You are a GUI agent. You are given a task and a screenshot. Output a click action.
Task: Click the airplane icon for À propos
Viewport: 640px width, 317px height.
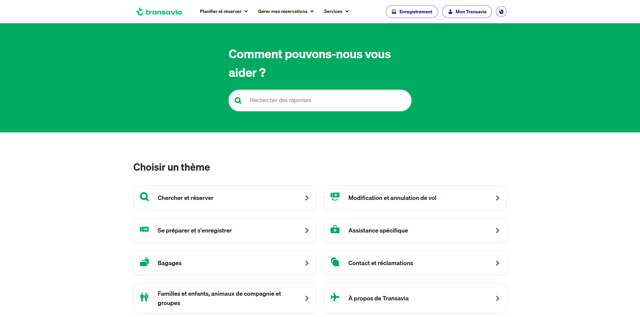coord(335,297)
